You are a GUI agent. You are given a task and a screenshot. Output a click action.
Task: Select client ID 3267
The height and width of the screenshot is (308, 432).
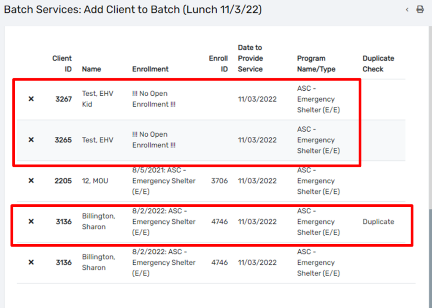pyautogui.click(x=63, y=99)
